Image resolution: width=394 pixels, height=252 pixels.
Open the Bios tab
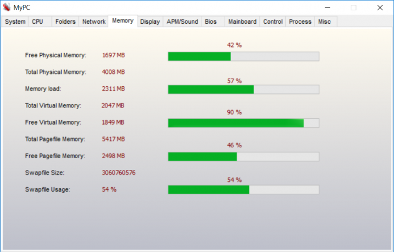tap(213, 22)
